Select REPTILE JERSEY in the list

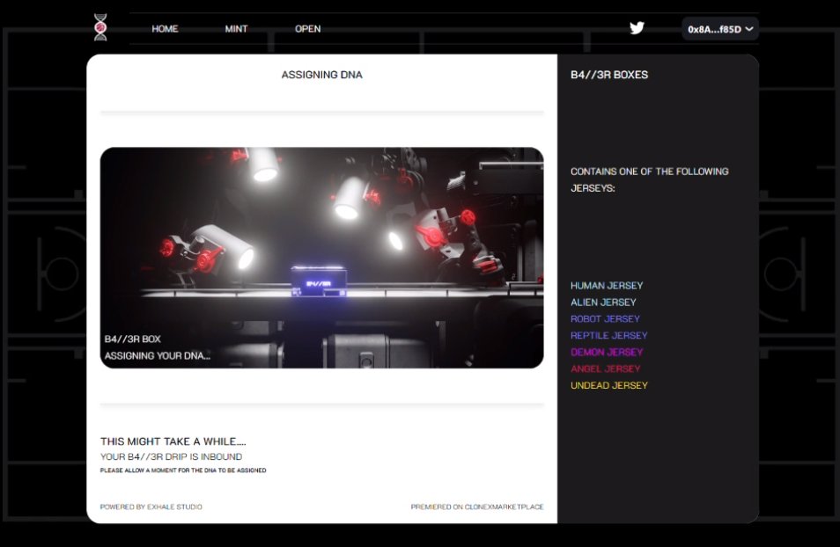click(x=608, y=336)
